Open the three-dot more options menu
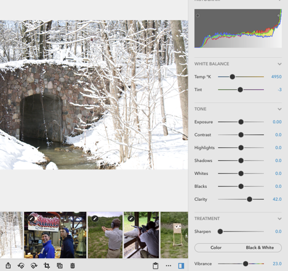Viewport: 288px width, 271px height. (x=169, y=265)
